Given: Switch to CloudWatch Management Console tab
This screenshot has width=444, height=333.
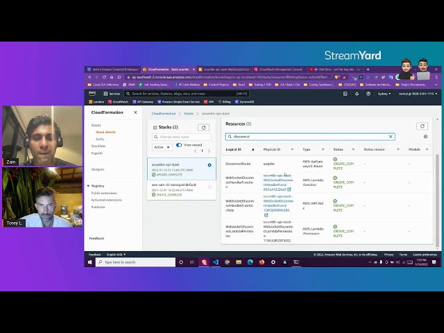Looking at the screenshot, I should 279,69.
